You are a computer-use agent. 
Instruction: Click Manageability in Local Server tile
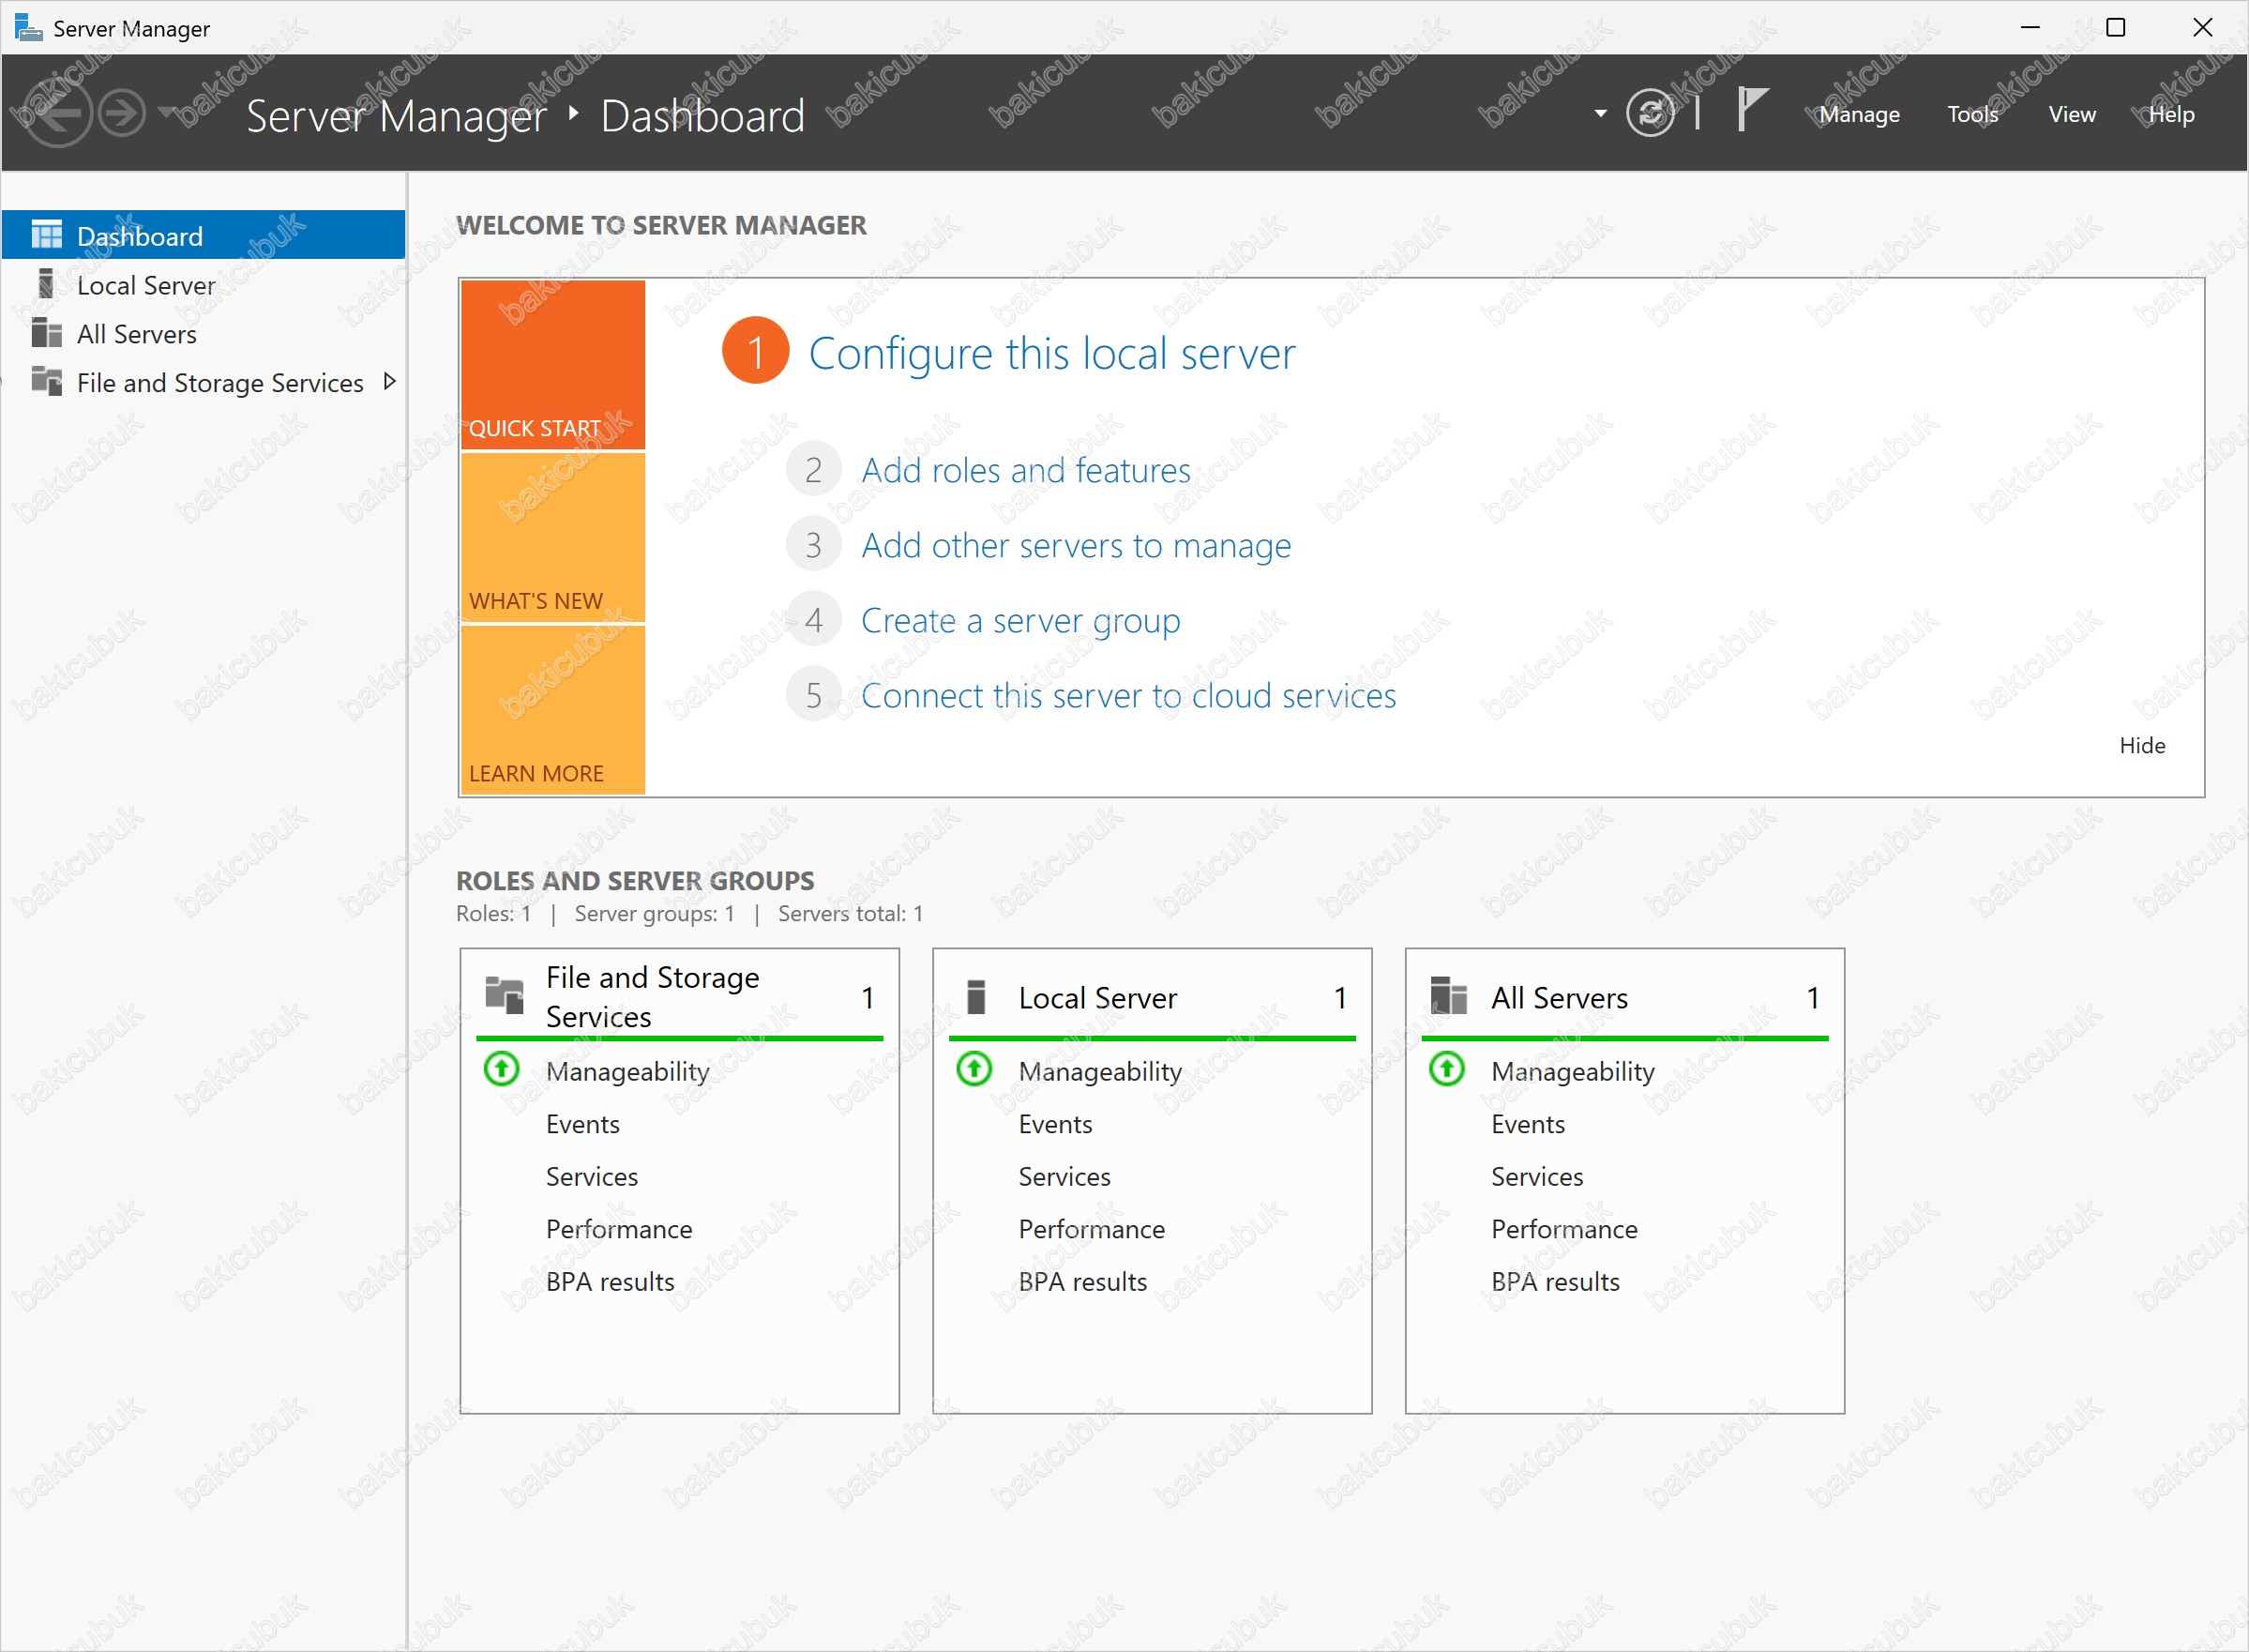1099,1071
